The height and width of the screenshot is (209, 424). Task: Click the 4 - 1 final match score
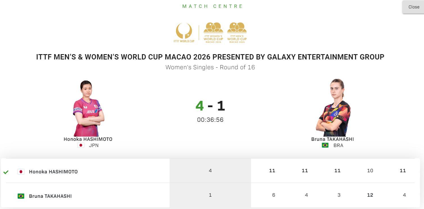tap(210, 106)
